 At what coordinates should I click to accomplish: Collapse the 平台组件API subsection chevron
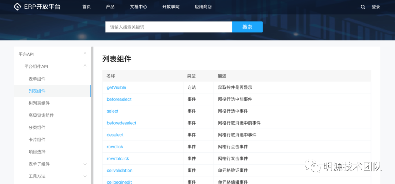(x=85, y=66)
